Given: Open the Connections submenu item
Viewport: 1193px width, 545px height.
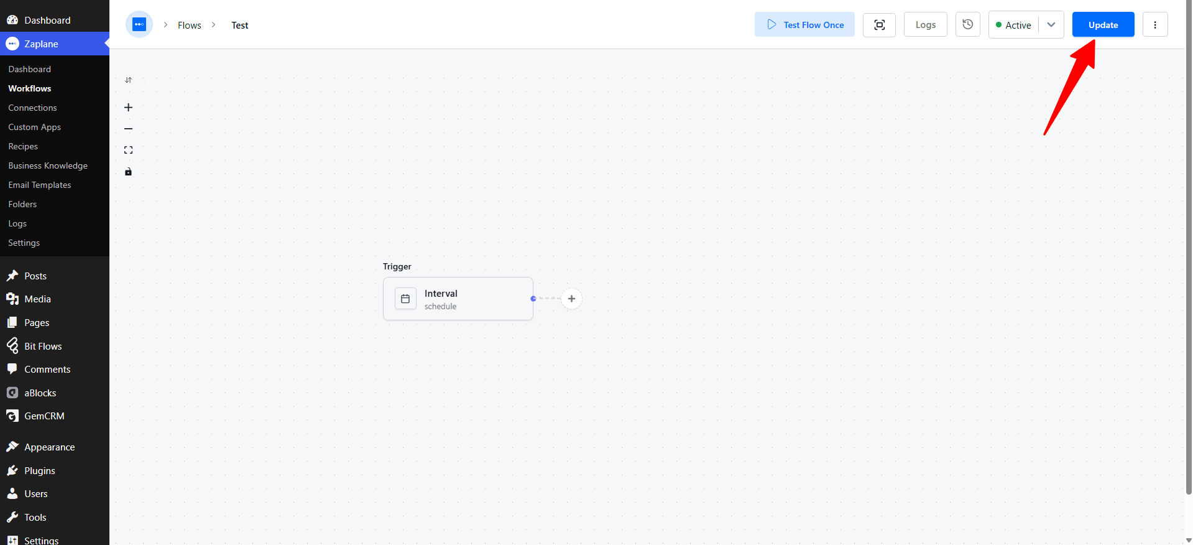Looking at the screenshot, I should [32, 108].
